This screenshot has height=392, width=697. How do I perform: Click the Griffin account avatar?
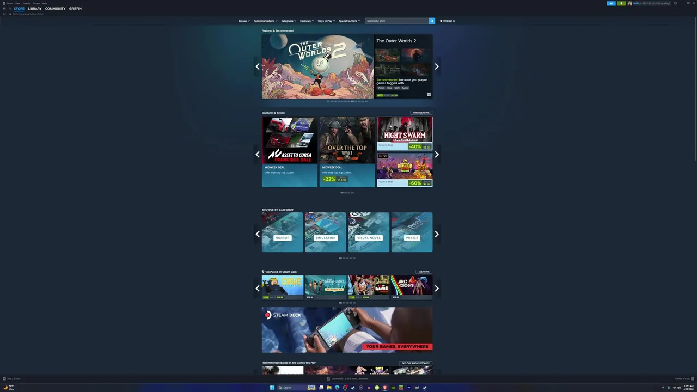630,3
